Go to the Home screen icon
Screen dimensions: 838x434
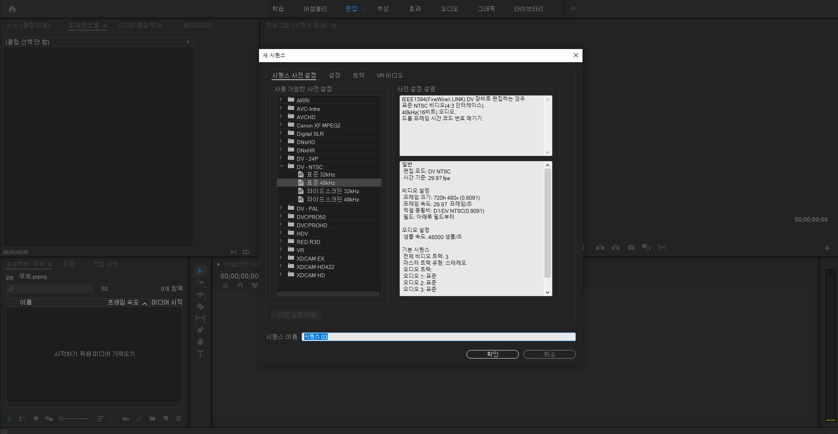coord(12,9)
